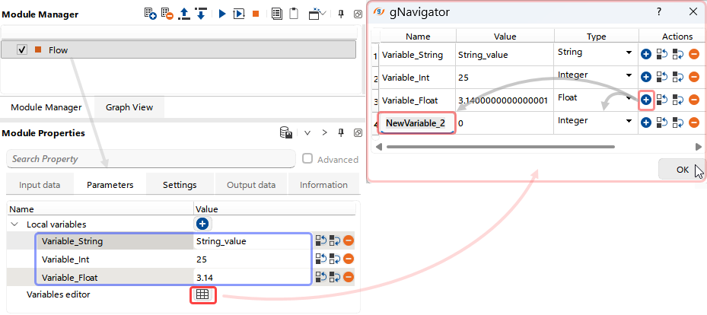The width and height of the screenshot is (707, 315).
Task: Click the Remove module icon in Module Manager
Action: click(167, 14)
